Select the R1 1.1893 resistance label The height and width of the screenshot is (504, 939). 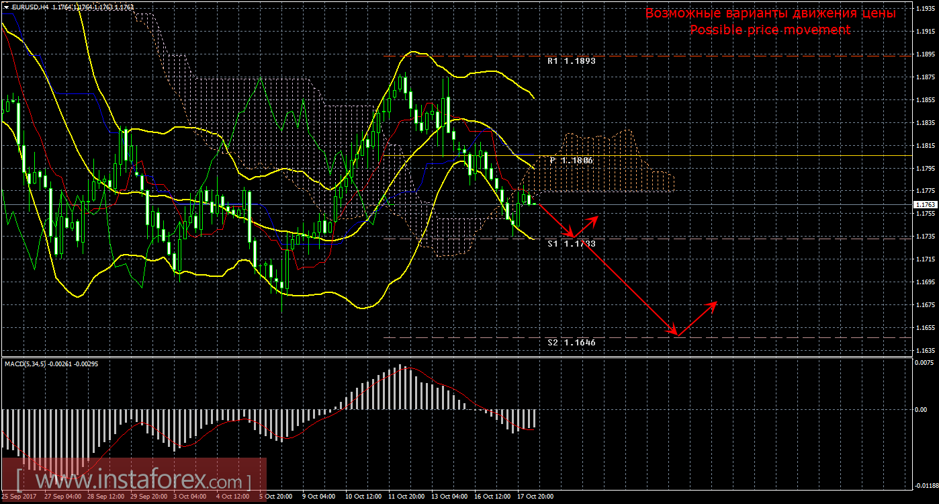(x=571, y=60)
